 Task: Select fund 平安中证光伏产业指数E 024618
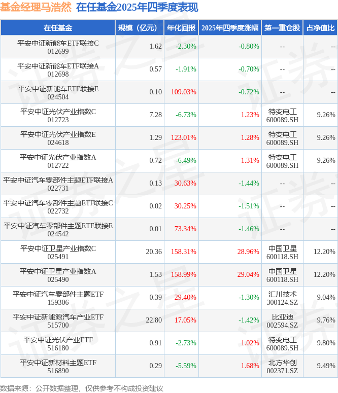(x=58, y=138)
